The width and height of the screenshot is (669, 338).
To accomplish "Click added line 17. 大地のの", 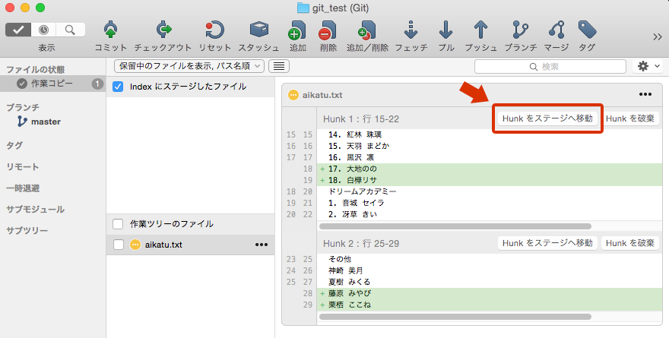I will 490,169.
